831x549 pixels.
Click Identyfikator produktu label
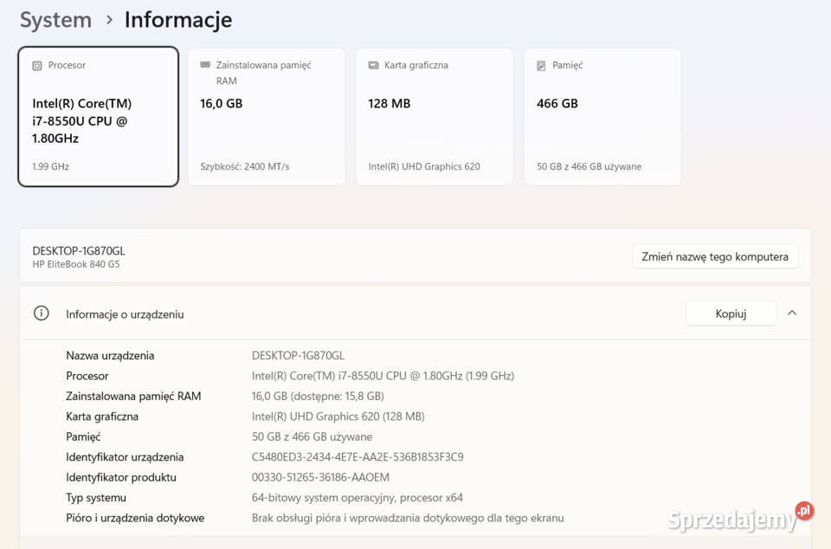coord(121,477)
